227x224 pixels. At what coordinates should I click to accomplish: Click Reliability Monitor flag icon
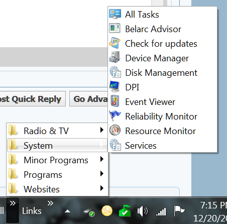[115, 116]
